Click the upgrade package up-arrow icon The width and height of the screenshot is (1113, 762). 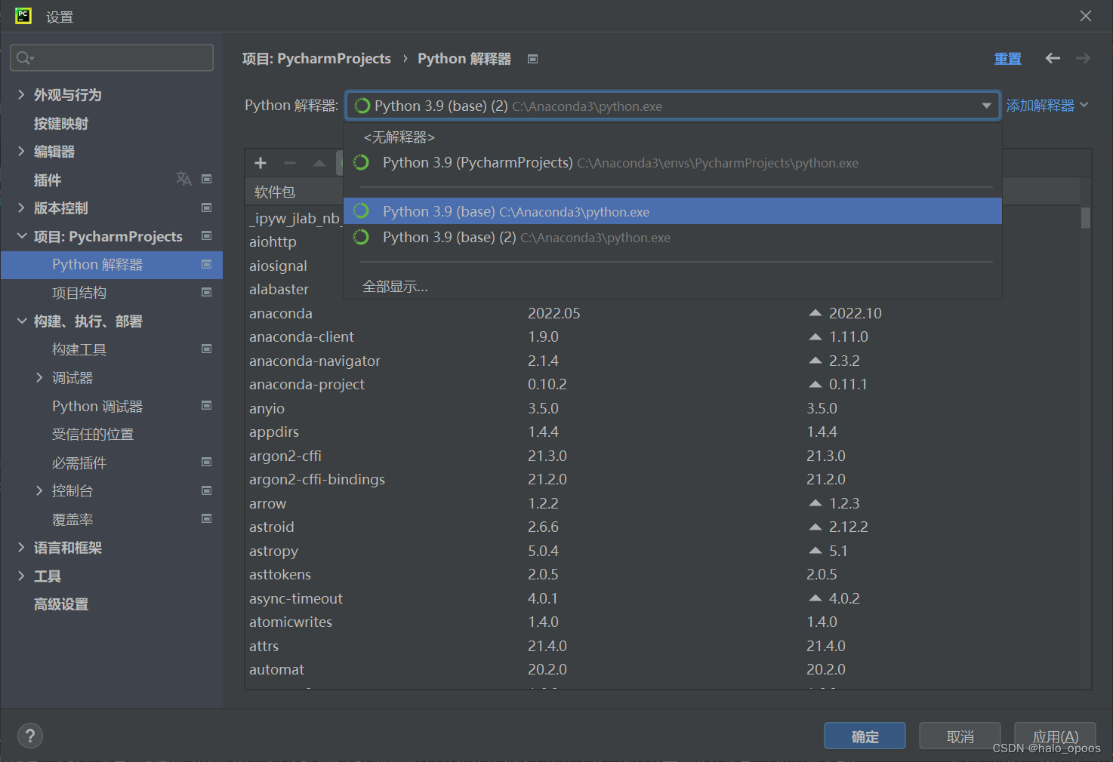coord(319,163)
